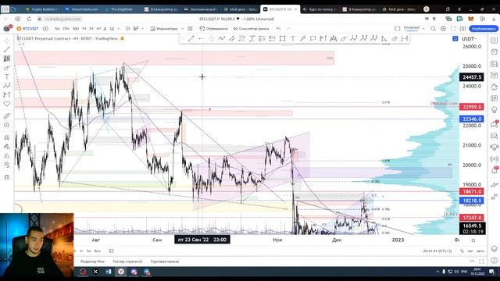Toggle auto scale button
The image size is (500, 281).
[480, 251]
